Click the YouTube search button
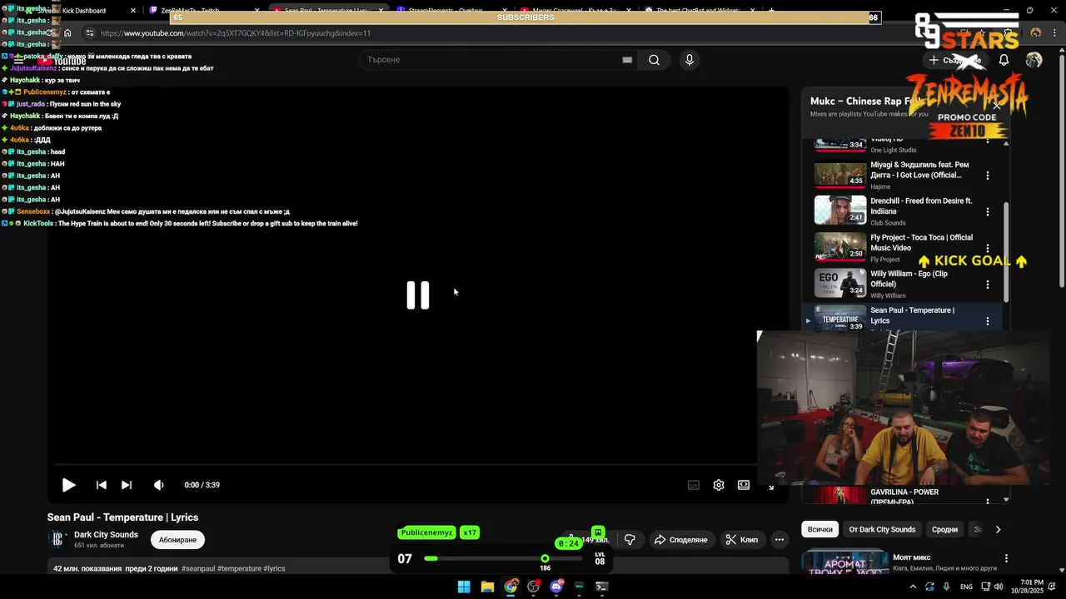Image resolution: width=1066 pixels, height=599 pixels. click(654, 60)
